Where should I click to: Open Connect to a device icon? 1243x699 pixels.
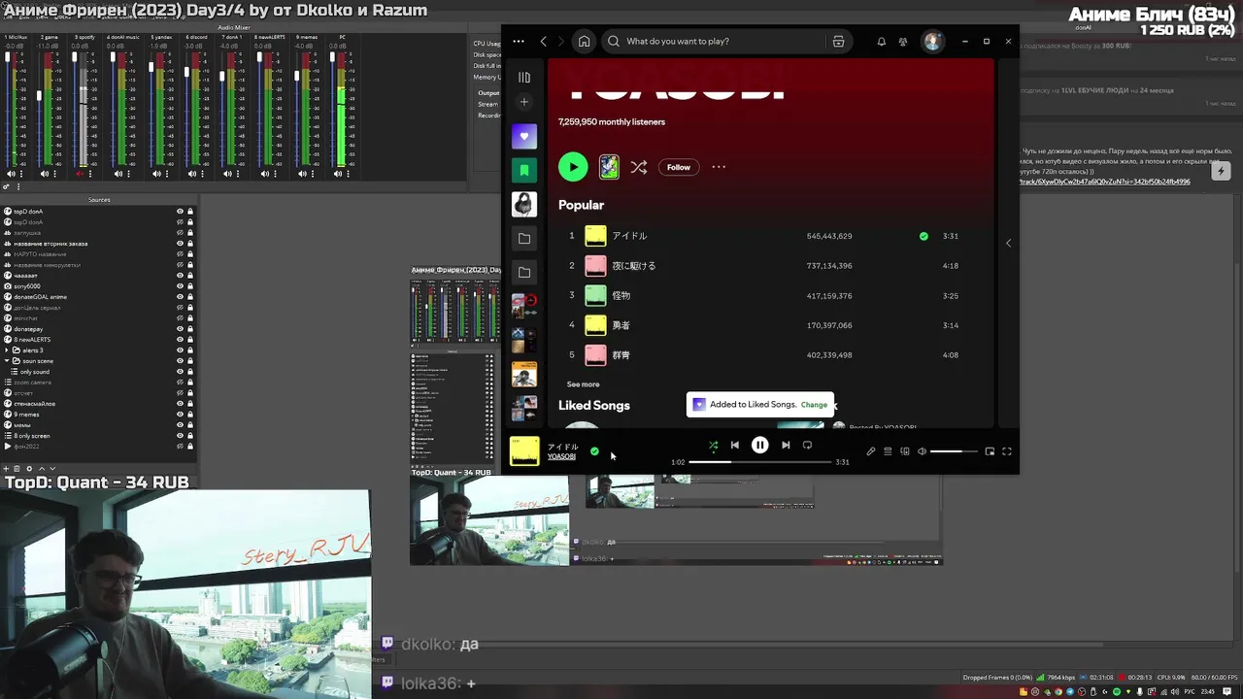tap(904, 451)
